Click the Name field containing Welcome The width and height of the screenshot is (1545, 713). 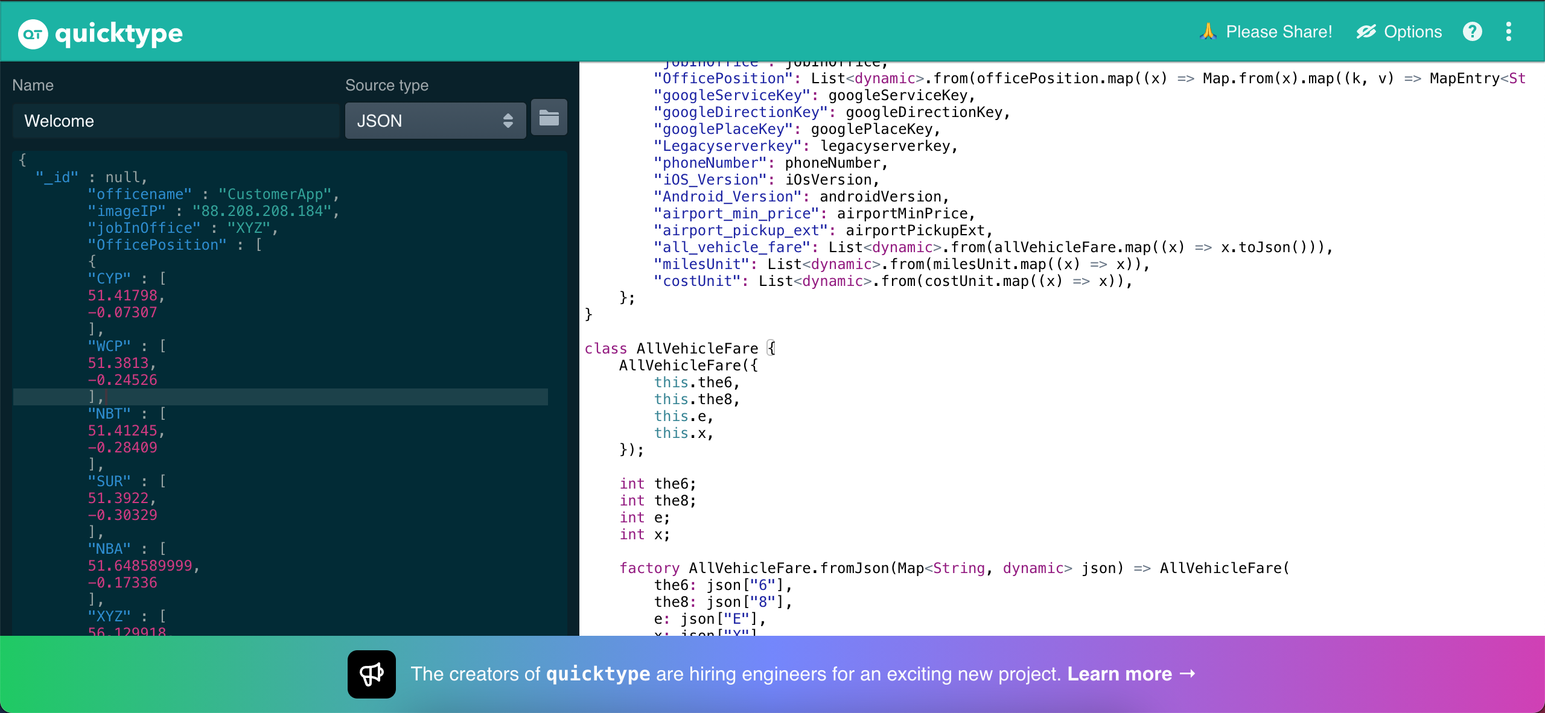[175, 120]
